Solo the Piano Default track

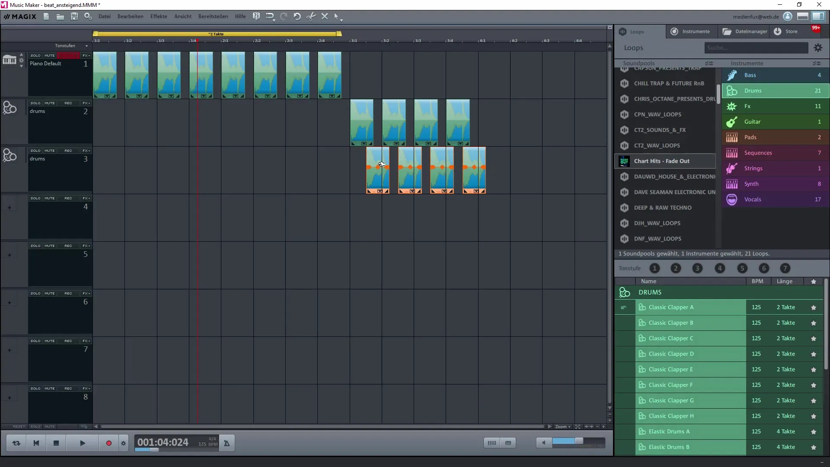pyautogui.click(x=35, y=55)
